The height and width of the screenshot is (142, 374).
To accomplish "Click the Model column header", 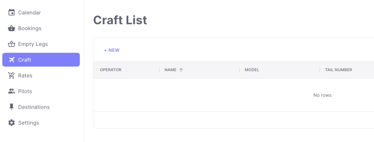I will point(252,70).
